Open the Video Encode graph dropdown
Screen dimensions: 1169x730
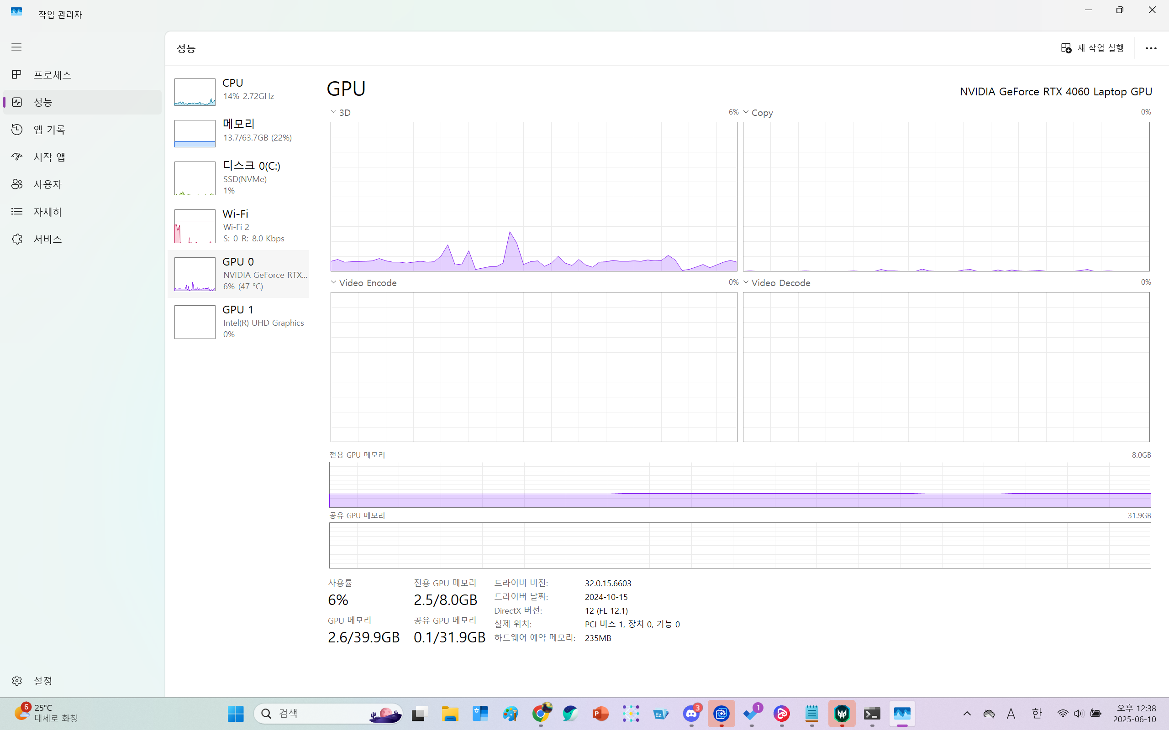pyautogui.click(x=364, y=282)
